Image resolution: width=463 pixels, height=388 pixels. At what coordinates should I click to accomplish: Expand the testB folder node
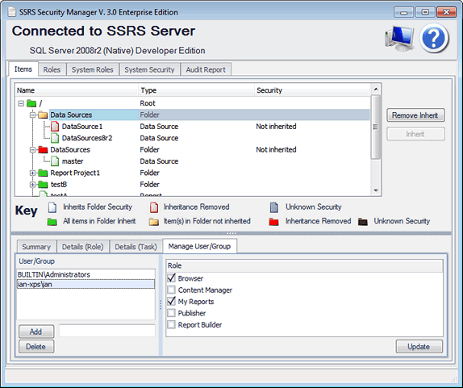(32, 185)
